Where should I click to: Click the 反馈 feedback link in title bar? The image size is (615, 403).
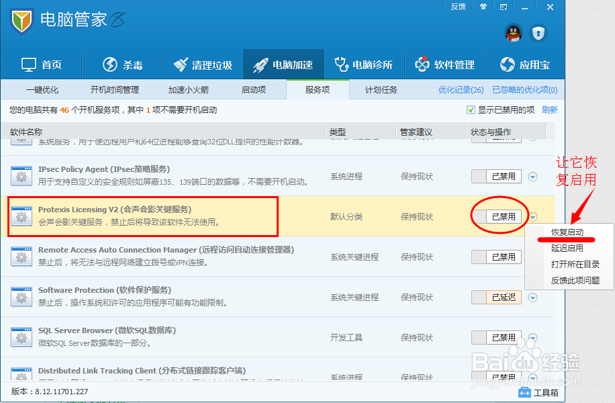(x=458, y=6)
